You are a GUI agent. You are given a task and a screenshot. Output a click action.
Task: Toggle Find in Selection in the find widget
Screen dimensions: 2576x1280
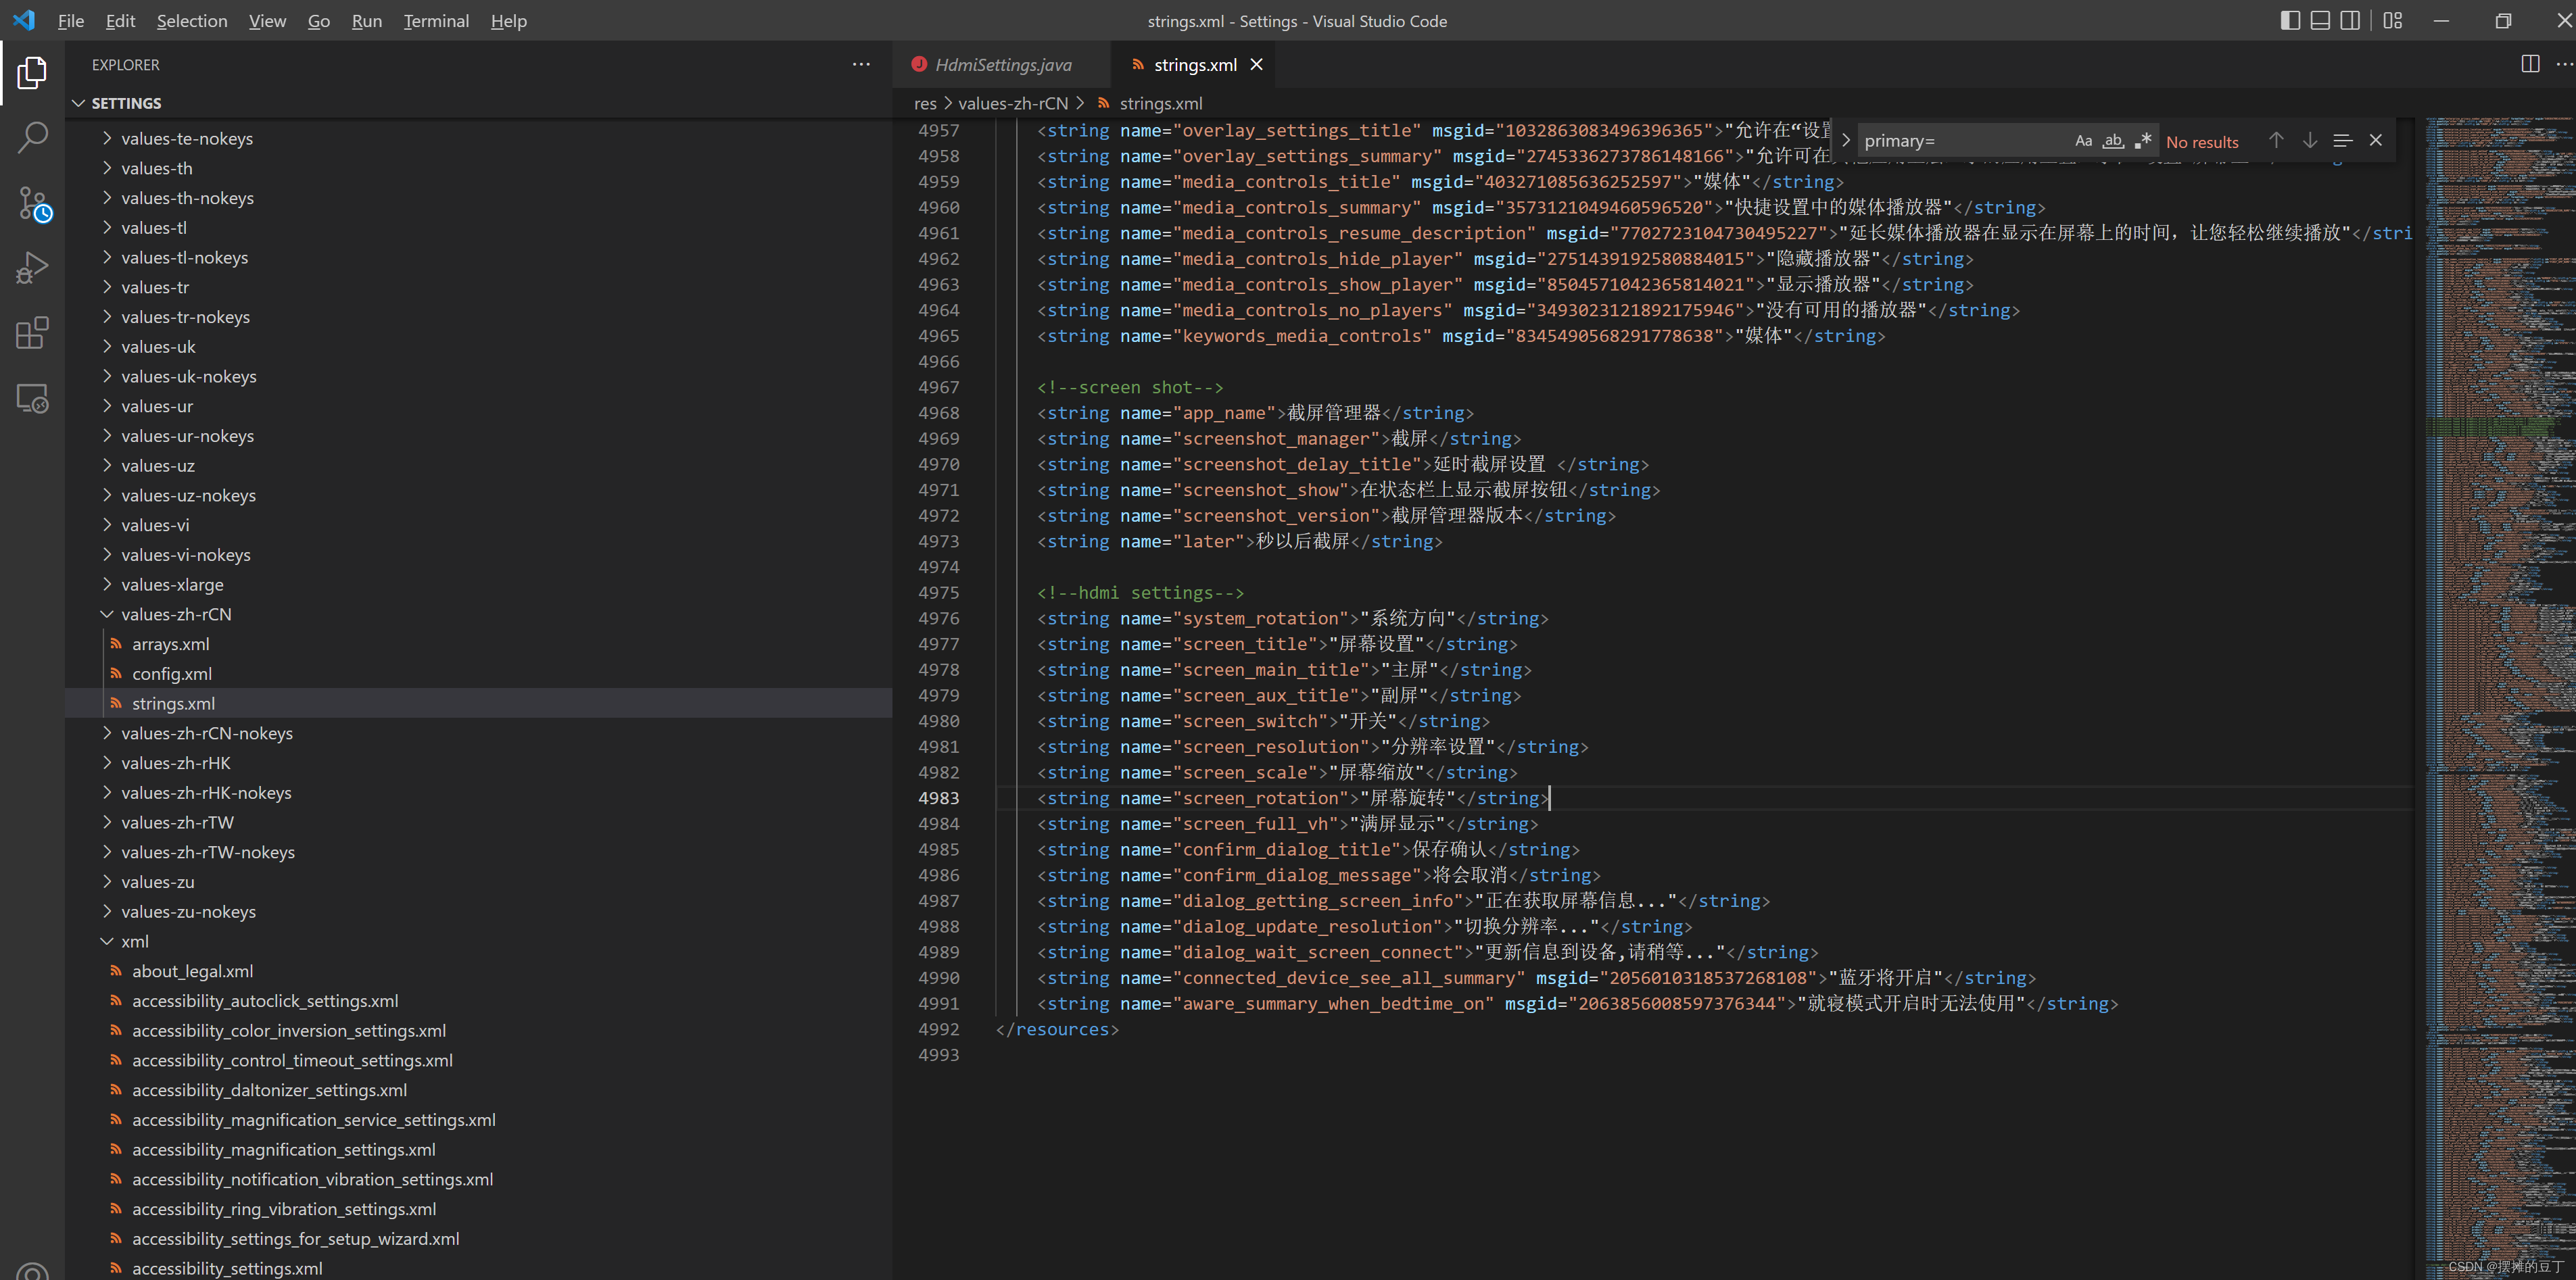click(x=2343, y=141)
